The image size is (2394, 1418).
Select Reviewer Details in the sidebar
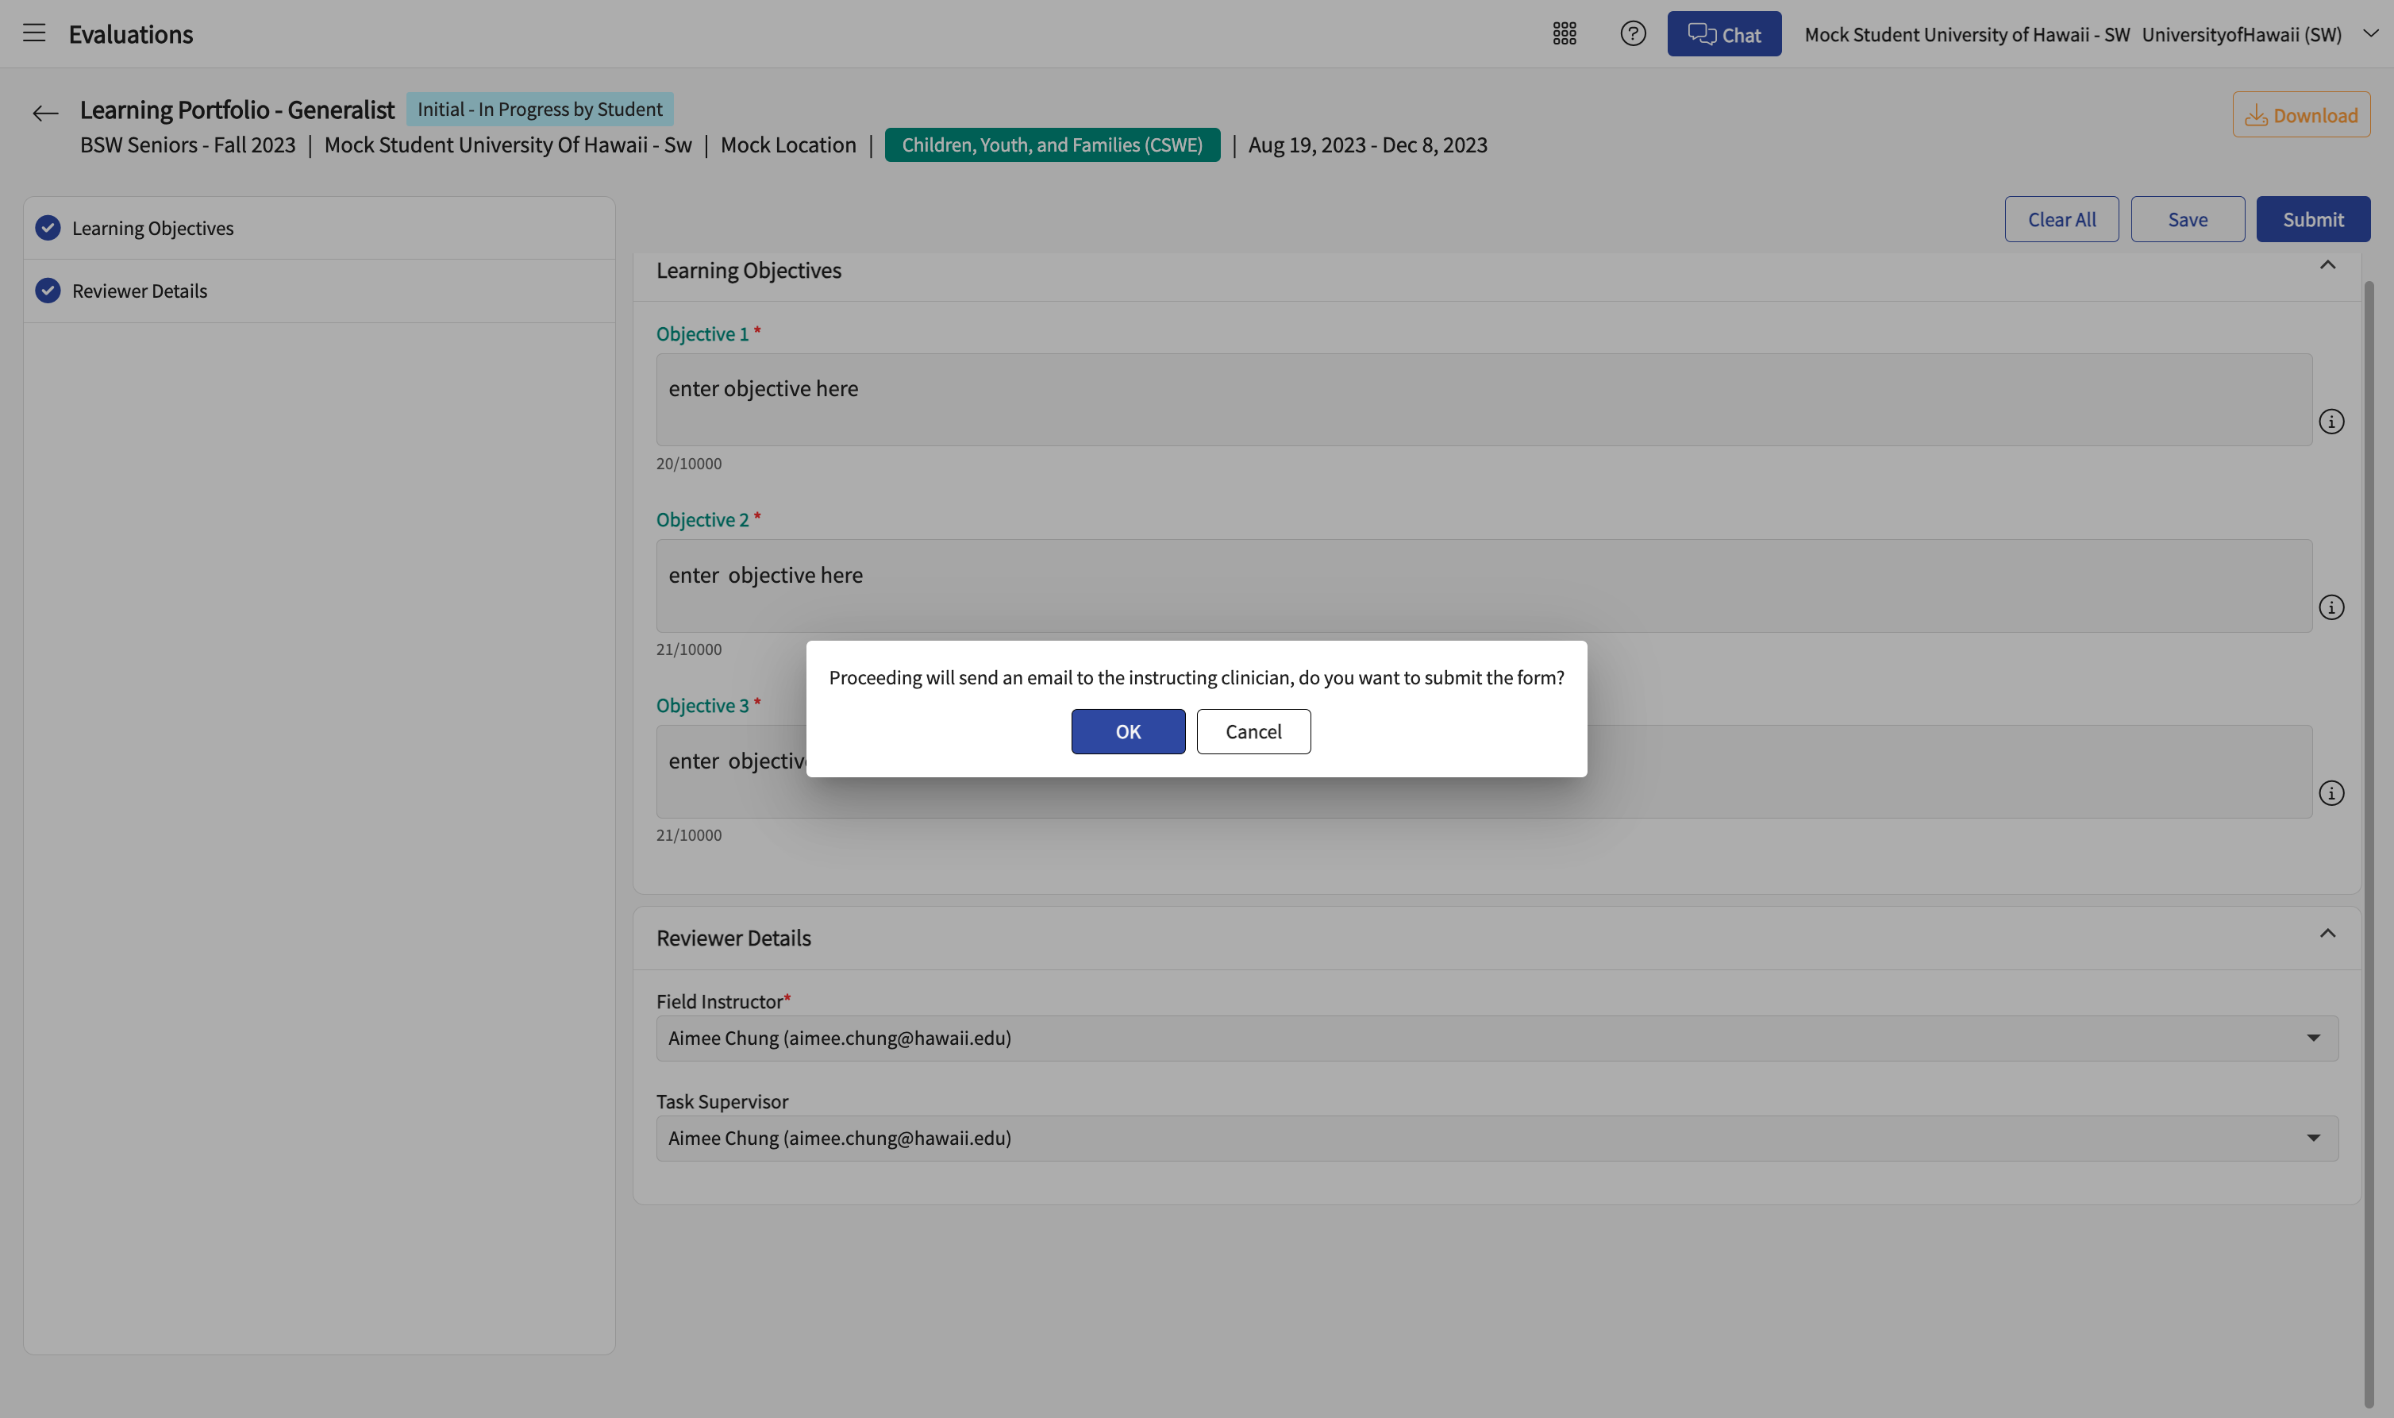click(x=319, y=291)
